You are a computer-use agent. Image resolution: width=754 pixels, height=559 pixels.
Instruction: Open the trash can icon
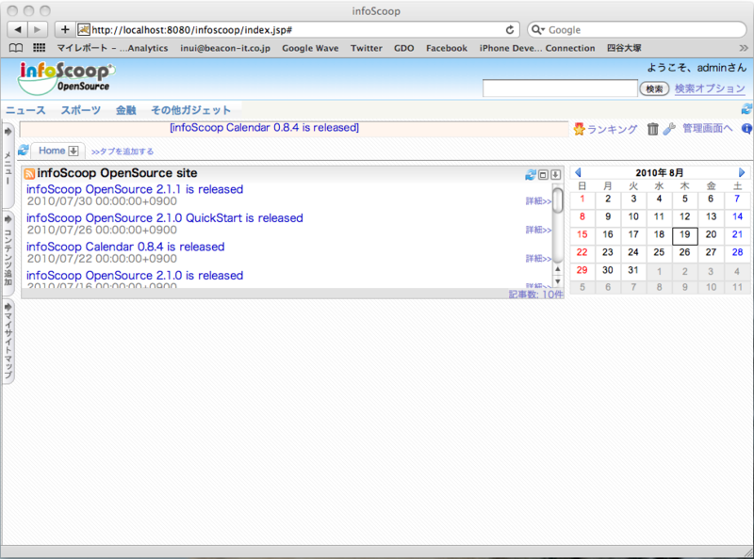(x=652, y=128)
